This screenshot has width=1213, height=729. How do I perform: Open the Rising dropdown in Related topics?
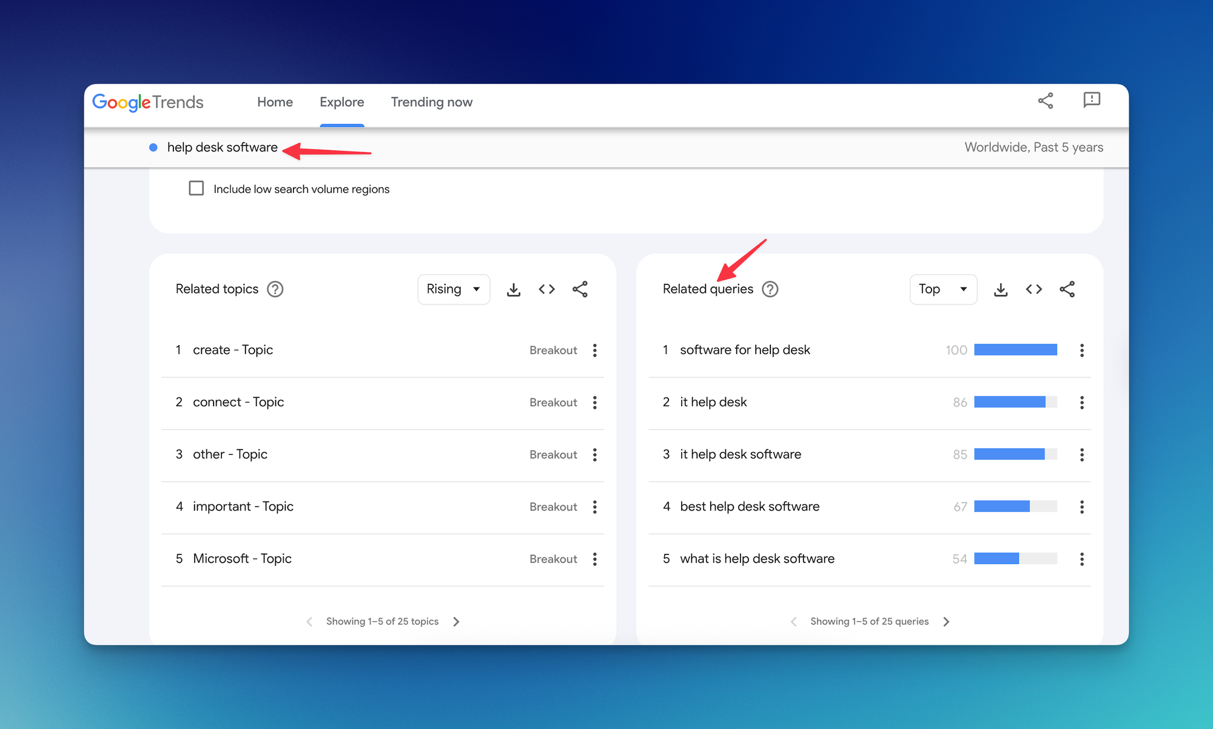[x=453, y=289]
